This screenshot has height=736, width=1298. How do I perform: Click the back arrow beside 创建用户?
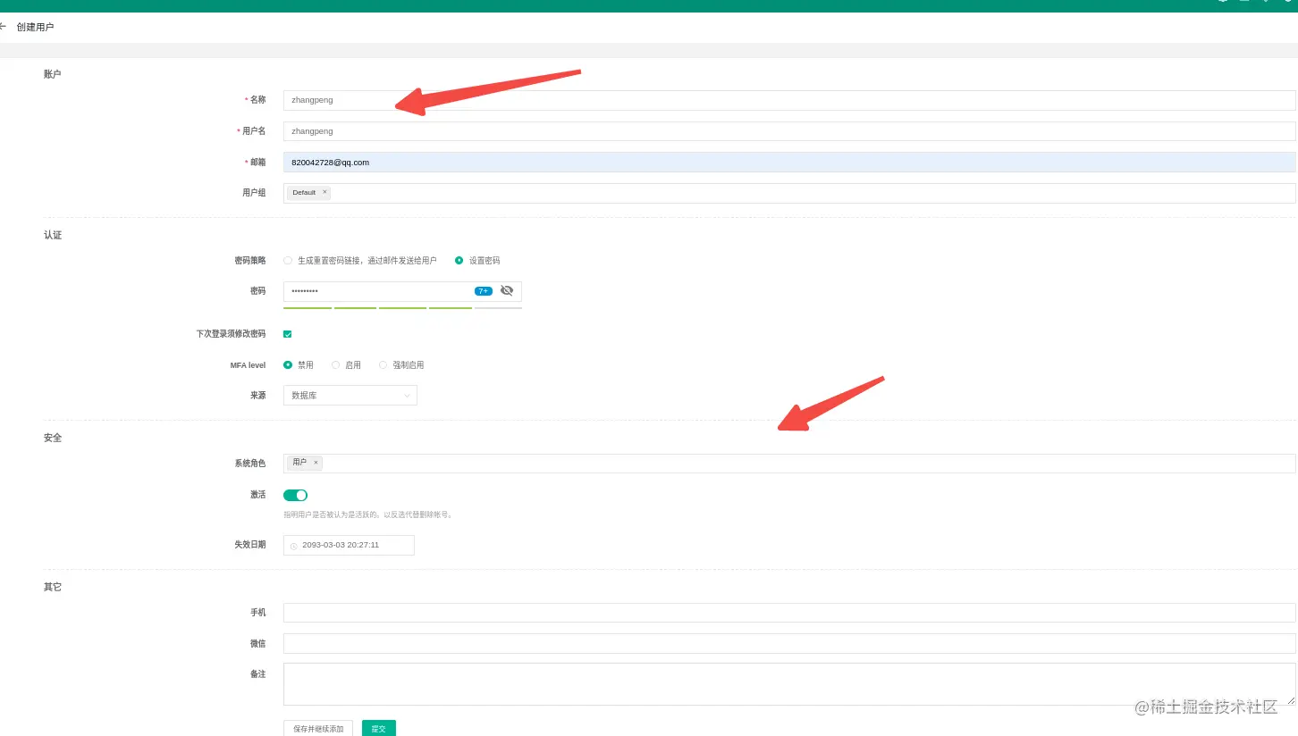3,27
